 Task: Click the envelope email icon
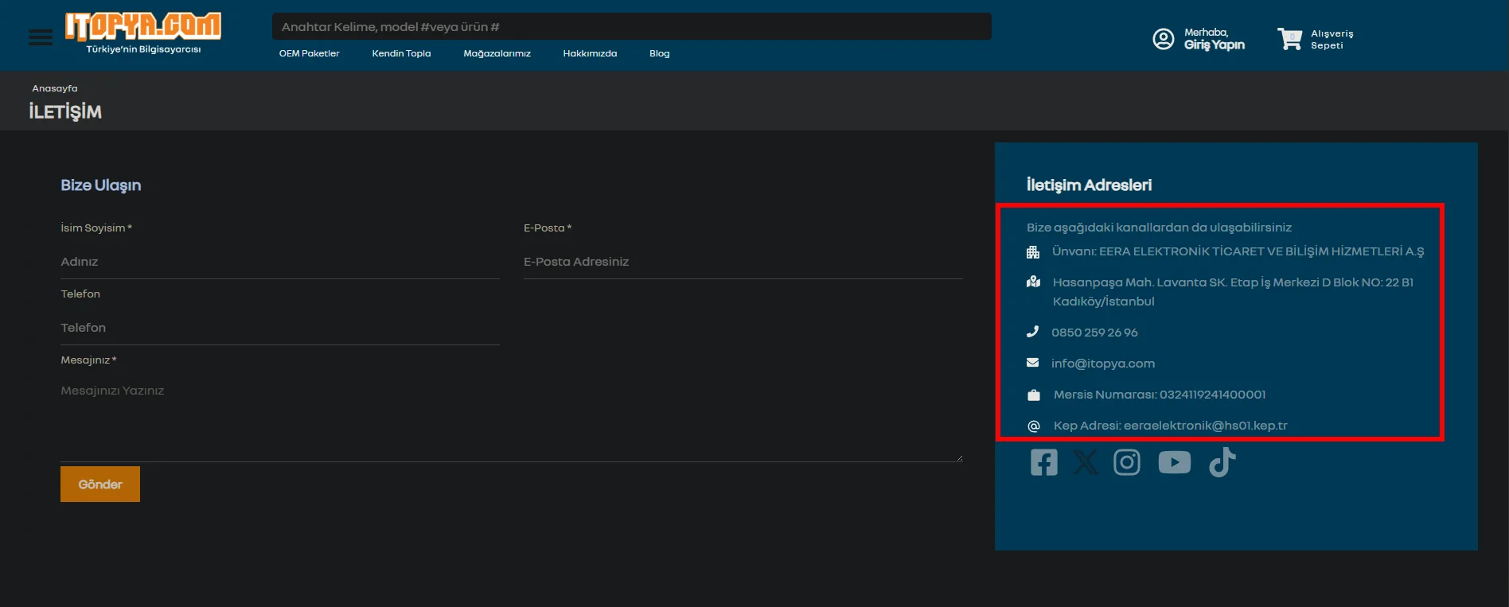pyautogui.click(x=1032, y=363)
